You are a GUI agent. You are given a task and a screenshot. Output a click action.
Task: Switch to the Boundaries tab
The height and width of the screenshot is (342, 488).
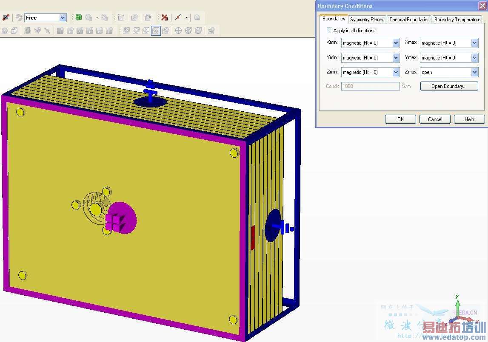pos(334,19)
